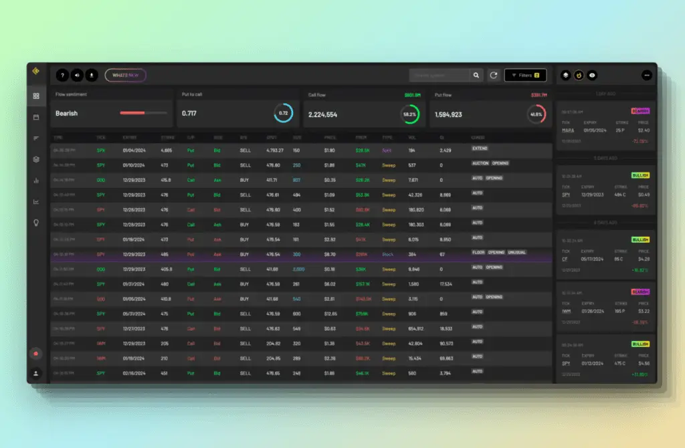Open the sort lines icon in sidebar
Image resolution: width=685 pixels, height=448 pixels.
coord(36,138)
